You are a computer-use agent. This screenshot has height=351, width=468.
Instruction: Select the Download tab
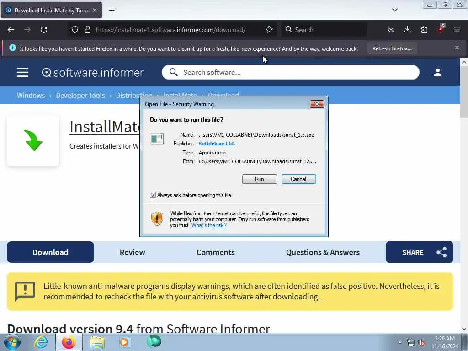pyautogui.click(x=50, y=252)
